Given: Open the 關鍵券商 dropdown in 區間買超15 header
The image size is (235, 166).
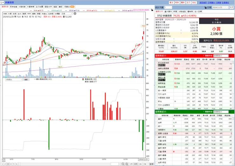Looking at the screenshot, I should click(221, 56).
